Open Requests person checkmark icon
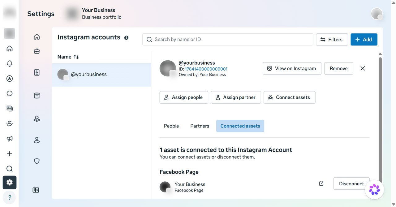 coord(37,140)
